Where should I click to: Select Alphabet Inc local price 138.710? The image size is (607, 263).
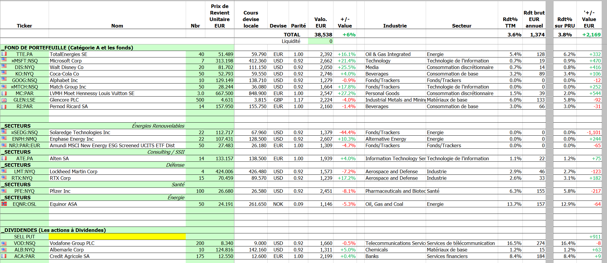[x=251, y=80]
